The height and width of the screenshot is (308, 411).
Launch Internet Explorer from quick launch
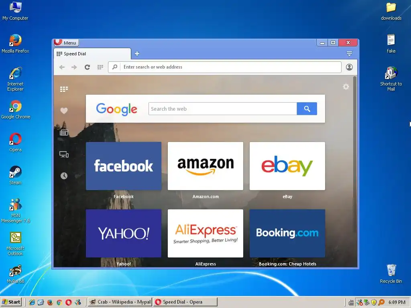coord(32,302)
